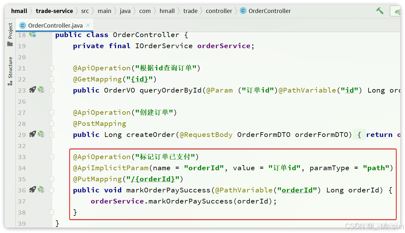The width and height of the screenshot is (405, 233).
Task: Click request mapping rocket icon on line 29
Action: click(32, 134)
